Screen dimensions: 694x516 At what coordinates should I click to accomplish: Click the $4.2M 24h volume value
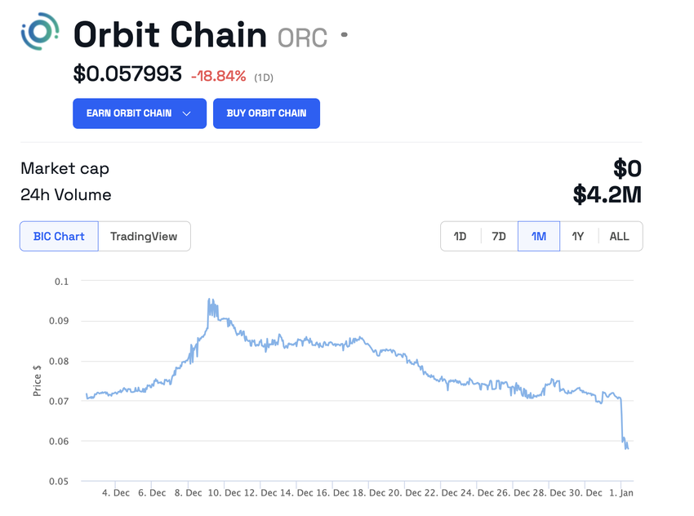607,195
